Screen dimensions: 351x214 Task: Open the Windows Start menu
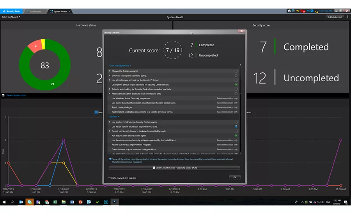4,202
